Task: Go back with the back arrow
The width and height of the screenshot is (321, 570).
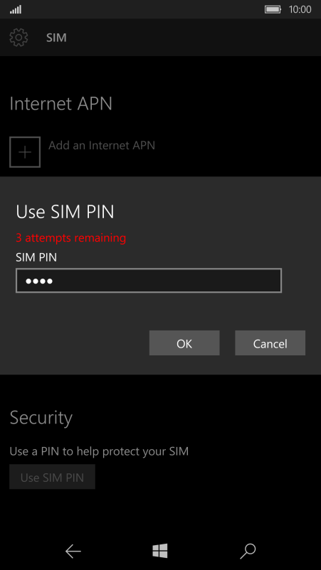Action: coord(73,552)
